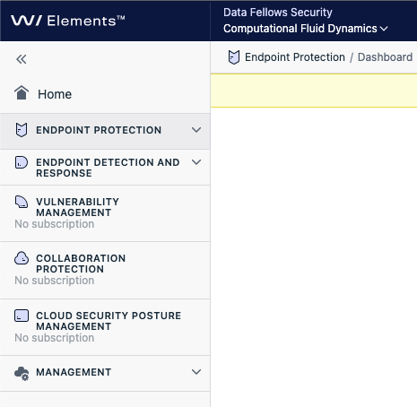Click Cloud Security Posture Management icon
This screenshot has width=417, height=407.
tap(22, 316)
